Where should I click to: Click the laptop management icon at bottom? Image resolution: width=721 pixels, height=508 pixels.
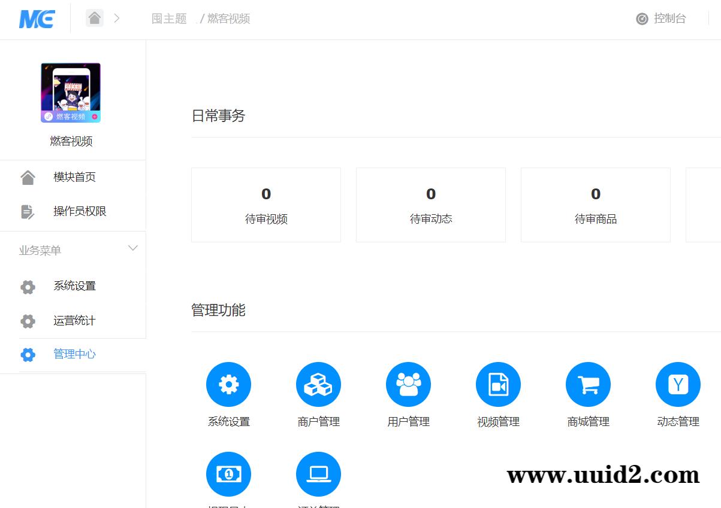318,474
